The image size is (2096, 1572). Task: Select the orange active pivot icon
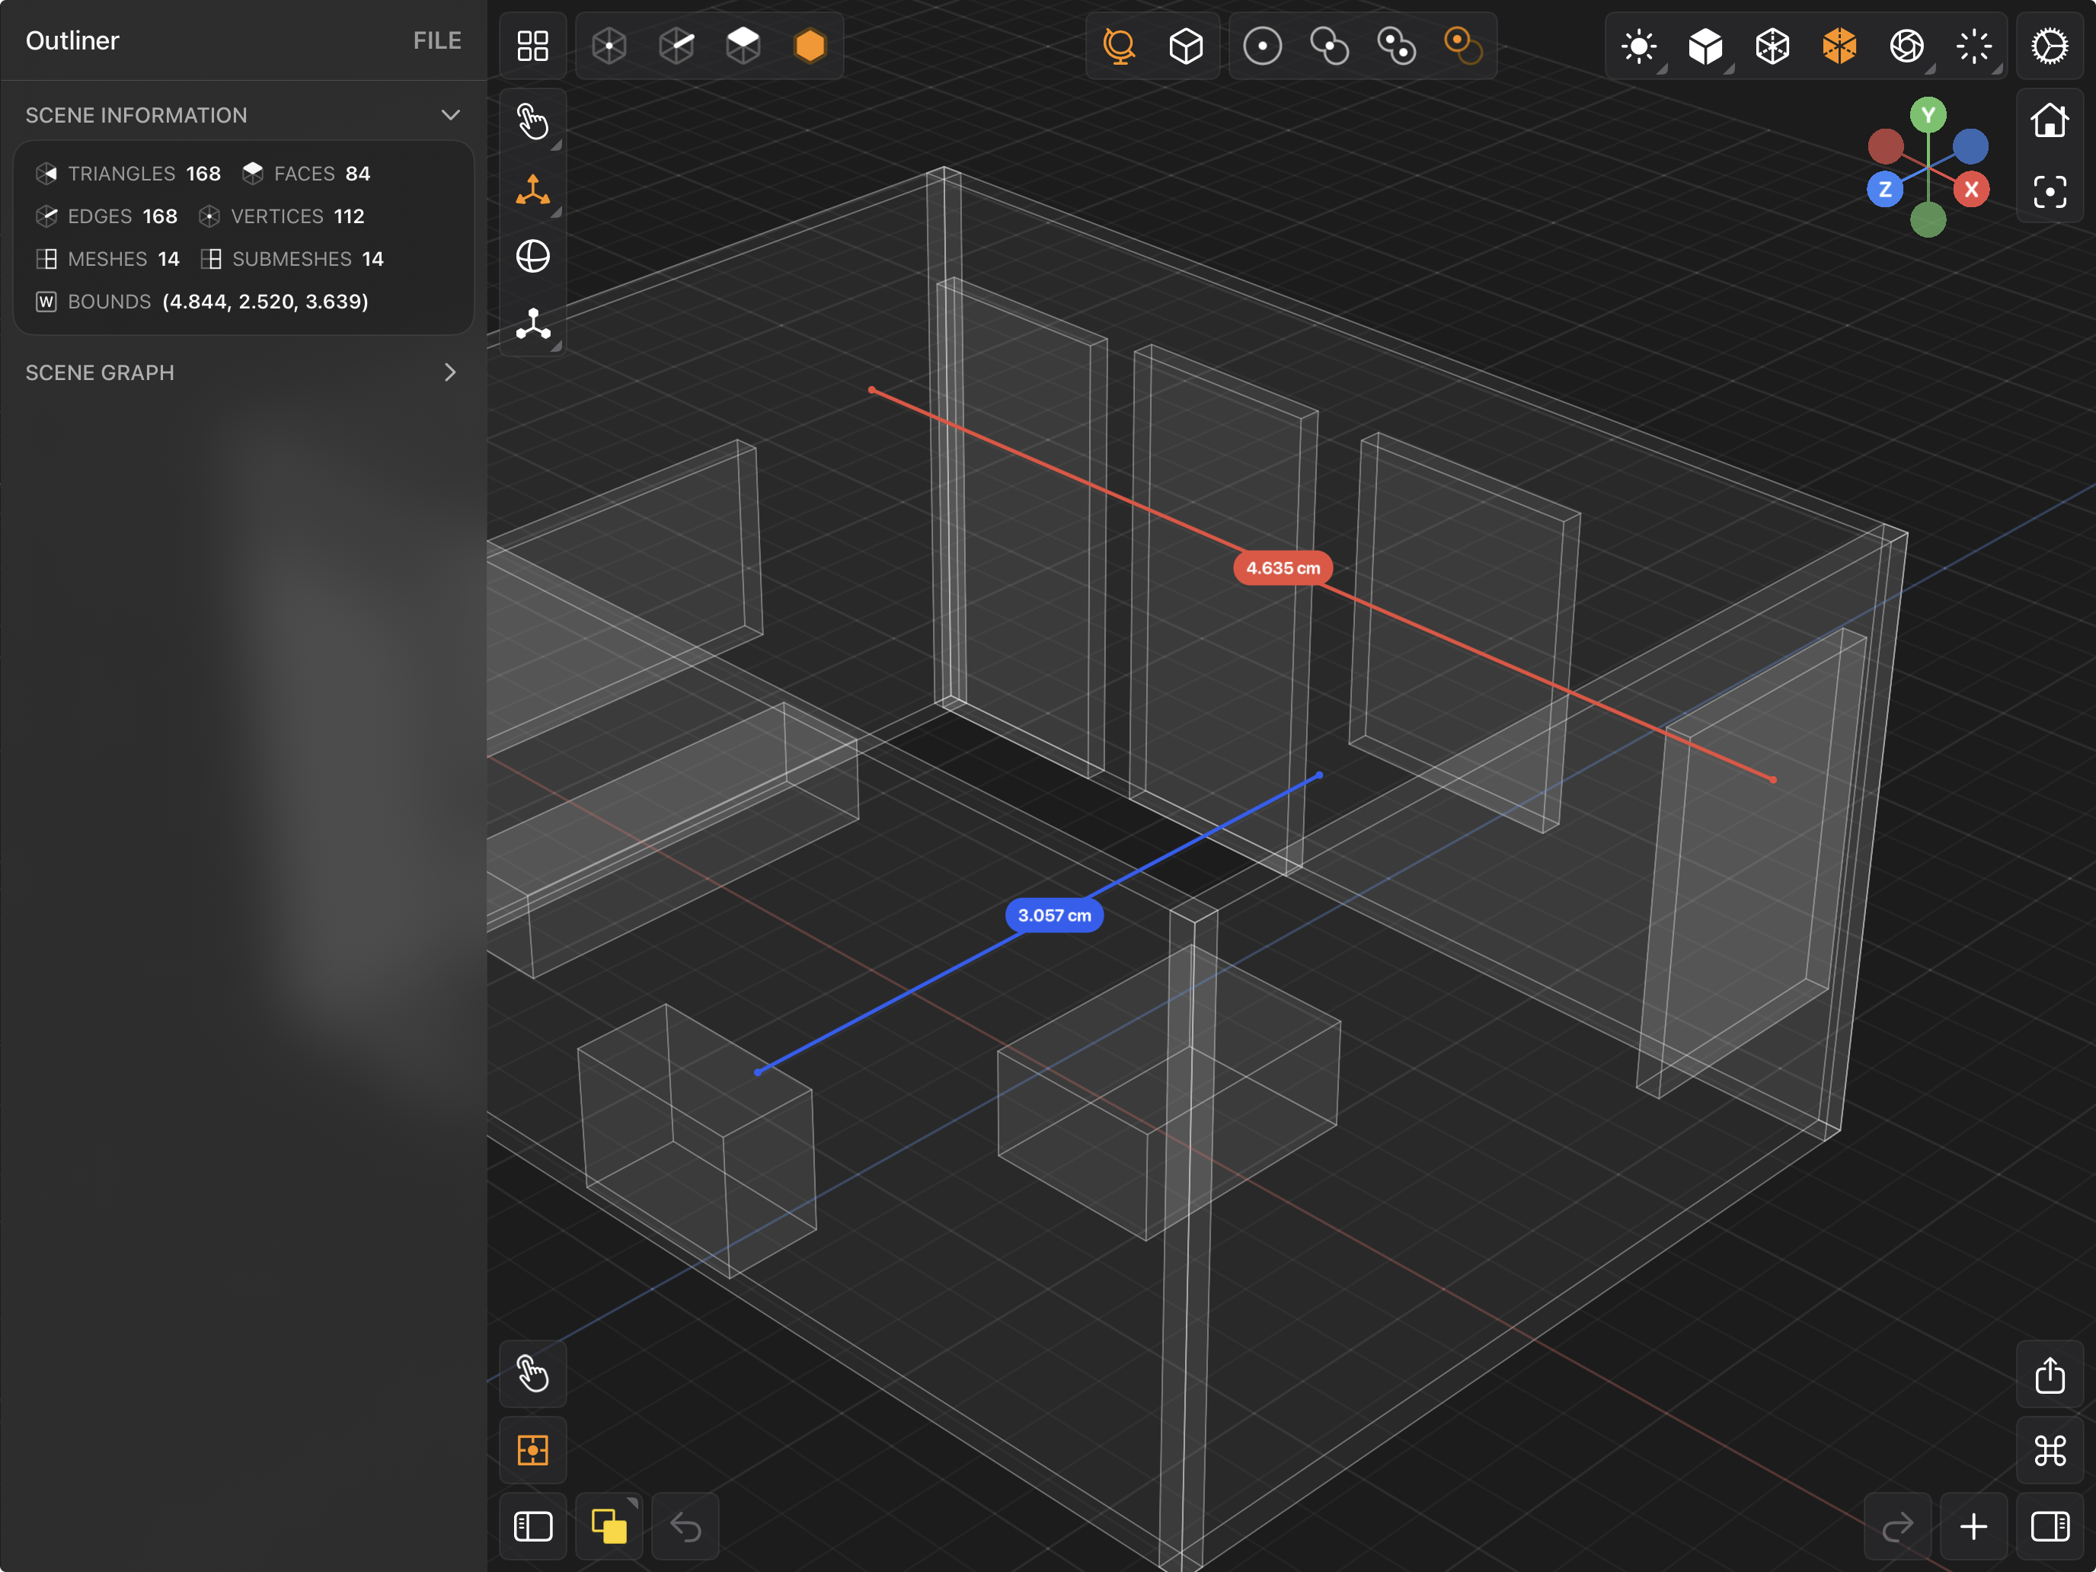coord(1463,46)
